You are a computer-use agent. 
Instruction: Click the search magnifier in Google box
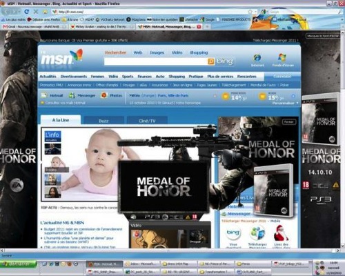pos(340,12)
